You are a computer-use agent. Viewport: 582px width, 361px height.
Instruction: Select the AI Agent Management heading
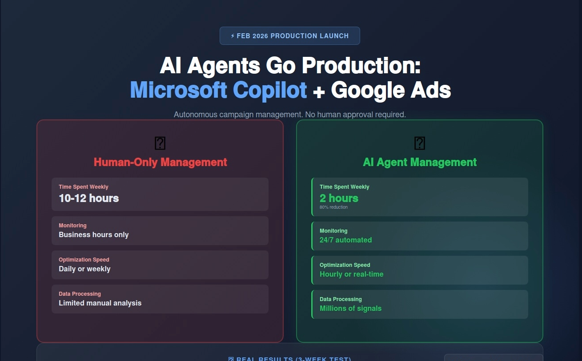(420, 163)
